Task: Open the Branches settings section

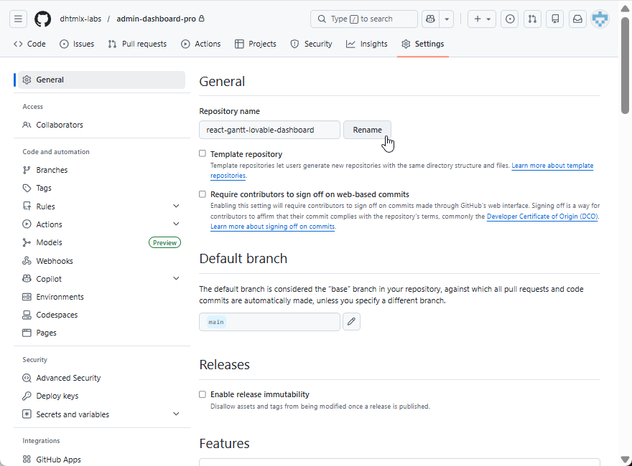Action: (x=52, y=170)
